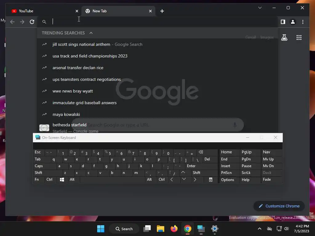Image resolution: width=315 pixels, height=236 pixels.
Task: Click the Chrome forward arrow
Action: coord(22,22)
